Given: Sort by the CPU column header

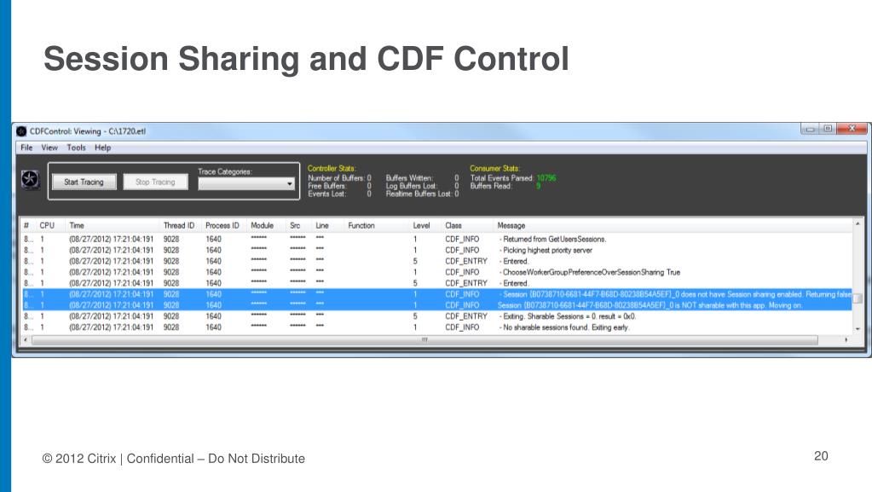Looking at the screenshot, I should (x=47, y=225).
